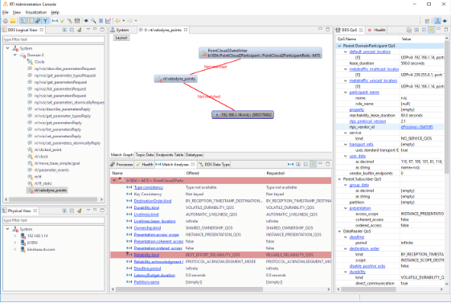The width and height of the screenshot is (451, 303).
Task: Collapse all in Physical View panel
Action: (72, 211)
